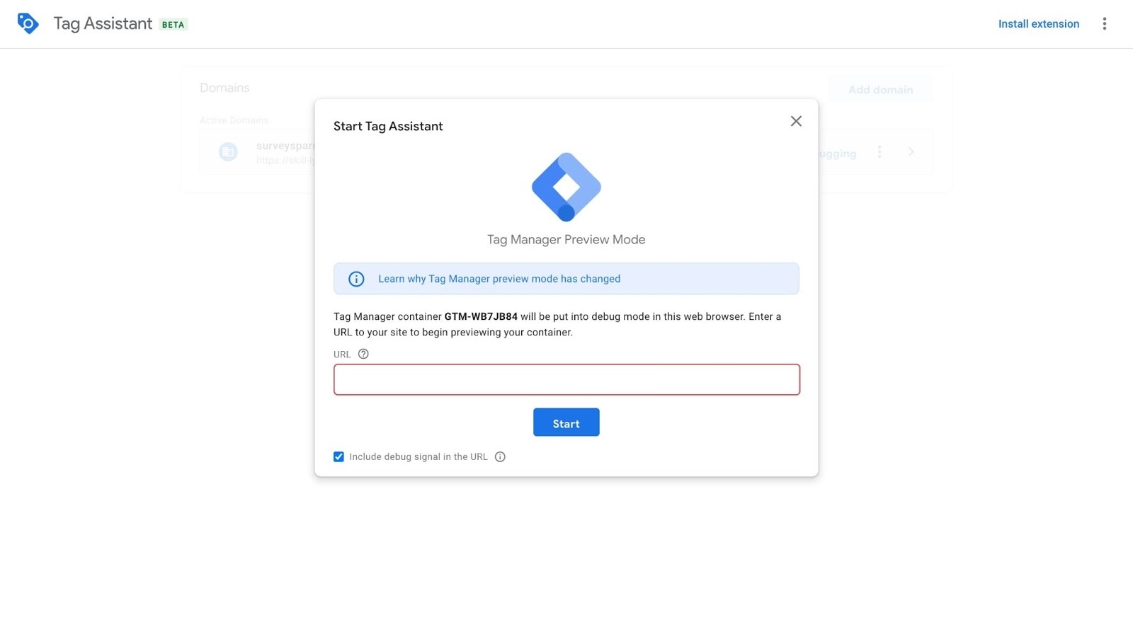Open the three-dot options on the domain row
This screenshot has width=1133, height=644.
tap(879, 152)
